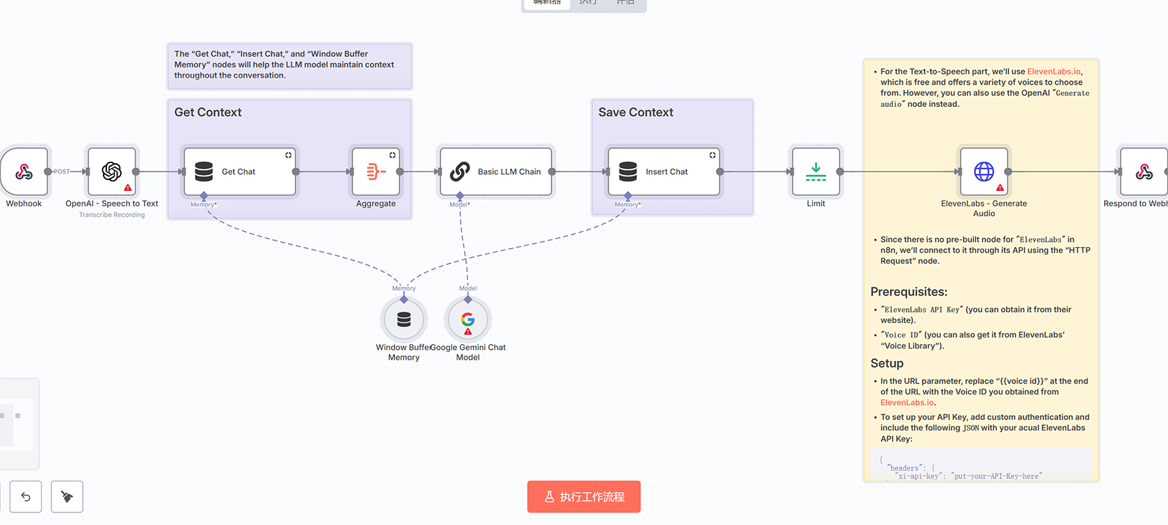This screenshot has height=525, width=1168.
Task: Click the Respond to Webhook node
Action: coord(1144,172)
